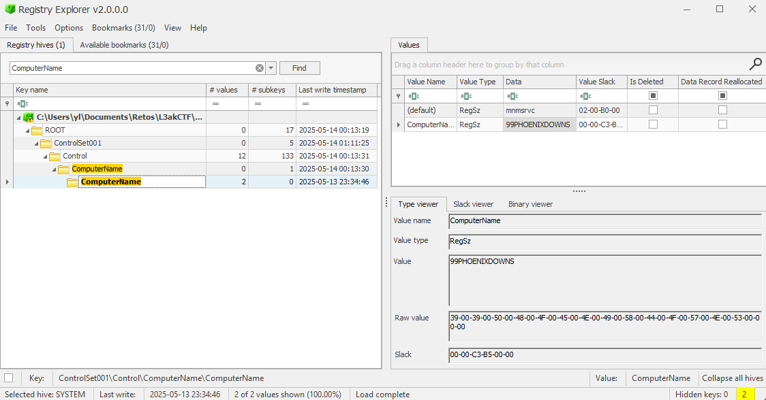Switch to the Binary viewer tab

click(530, 204)
